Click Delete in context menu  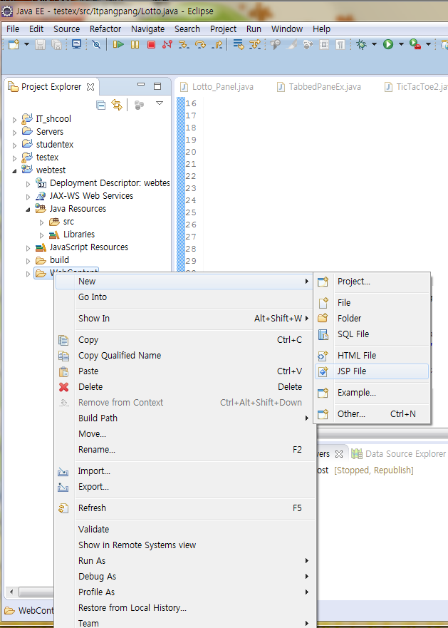(185, 387)
